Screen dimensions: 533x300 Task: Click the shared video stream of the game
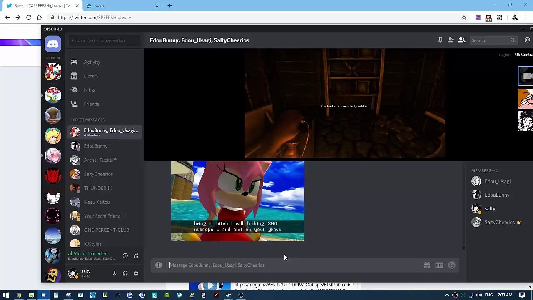tap(345, 104)
